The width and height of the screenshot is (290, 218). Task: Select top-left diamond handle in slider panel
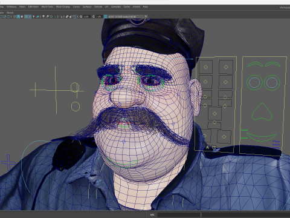205,67
